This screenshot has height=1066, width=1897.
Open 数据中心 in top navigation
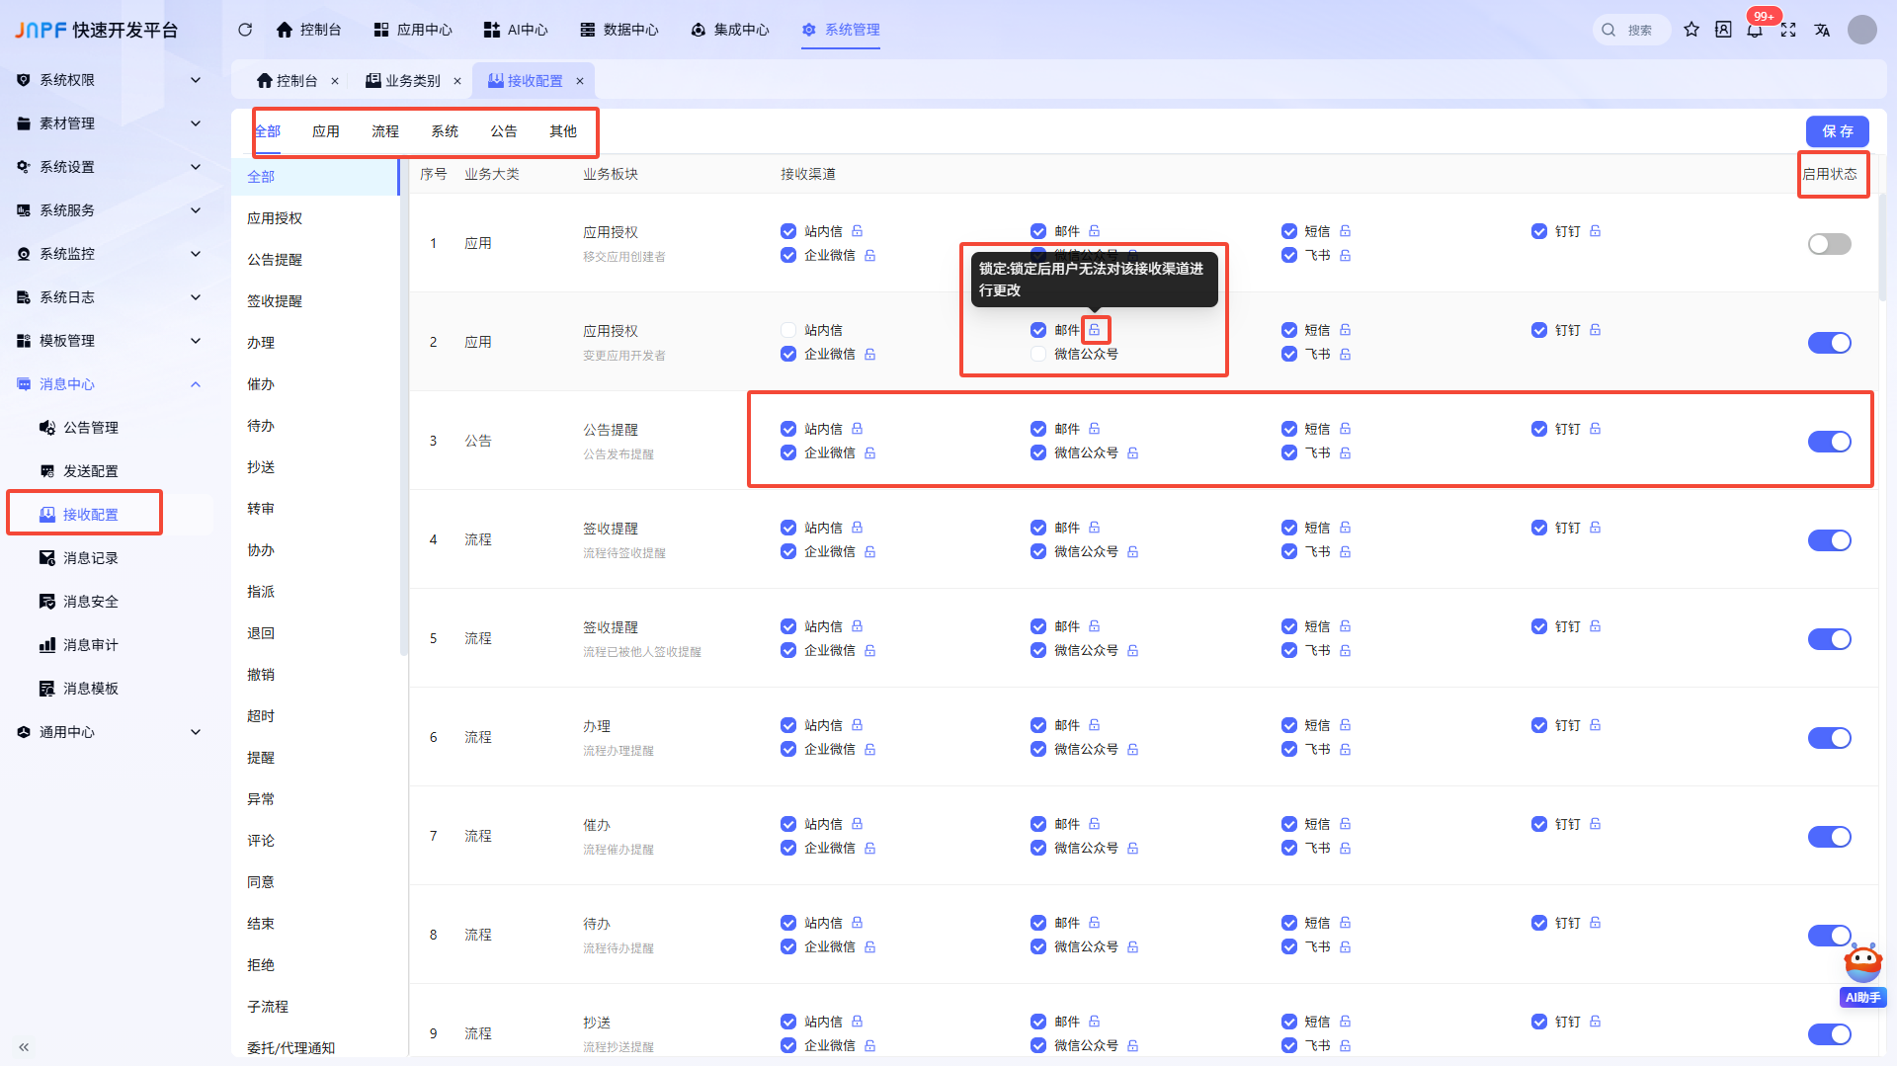[619, 30]
